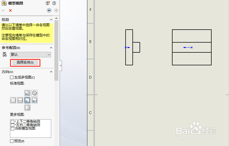The width and height of the screenshot is (229, 146).
Task: Check the *左右二等角轴测 view option
Action: [13, 125]
